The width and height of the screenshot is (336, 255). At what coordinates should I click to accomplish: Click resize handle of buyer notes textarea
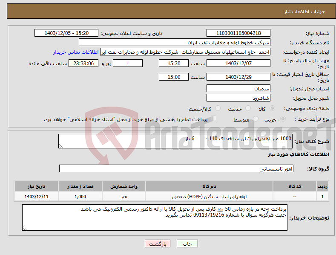[x=25, y=228]
